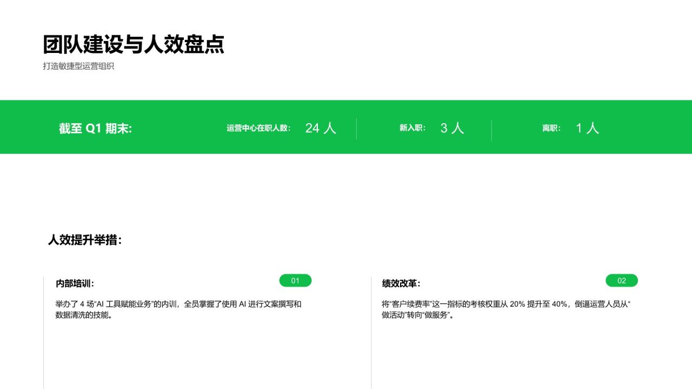Click the 截至 Q1 期末 label

click(x=95, y=129)
